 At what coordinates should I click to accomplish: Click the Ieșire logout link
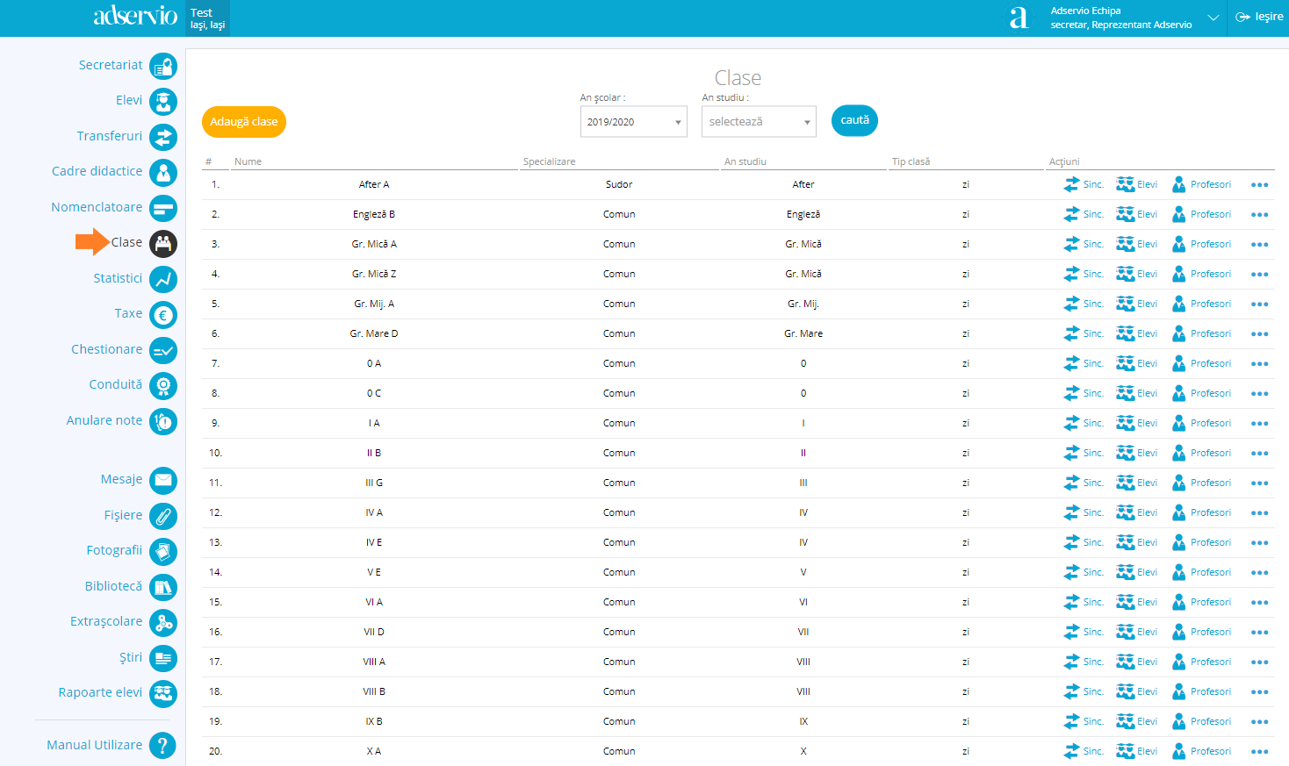pyautogui.click(x=1260, y=17)
